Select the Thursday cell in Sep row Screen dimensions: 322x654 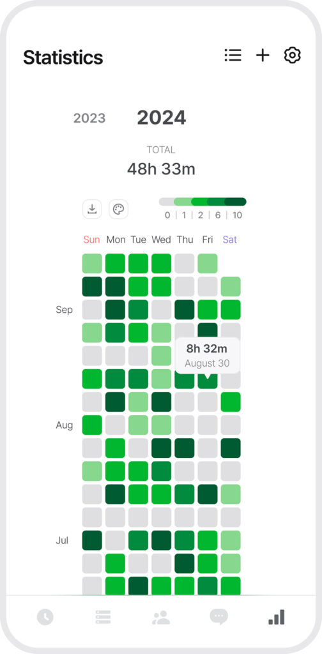(x=185, y=310)
